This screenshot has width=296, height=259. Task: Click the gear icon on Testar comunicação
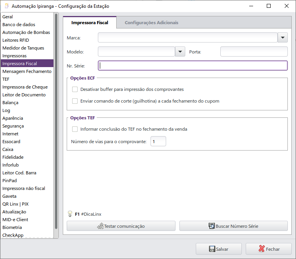pyautogui.click(x=100, y=226)
